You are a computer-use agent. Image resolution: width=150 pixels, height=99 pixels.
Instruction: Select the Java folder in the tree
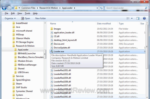(18, 27)
